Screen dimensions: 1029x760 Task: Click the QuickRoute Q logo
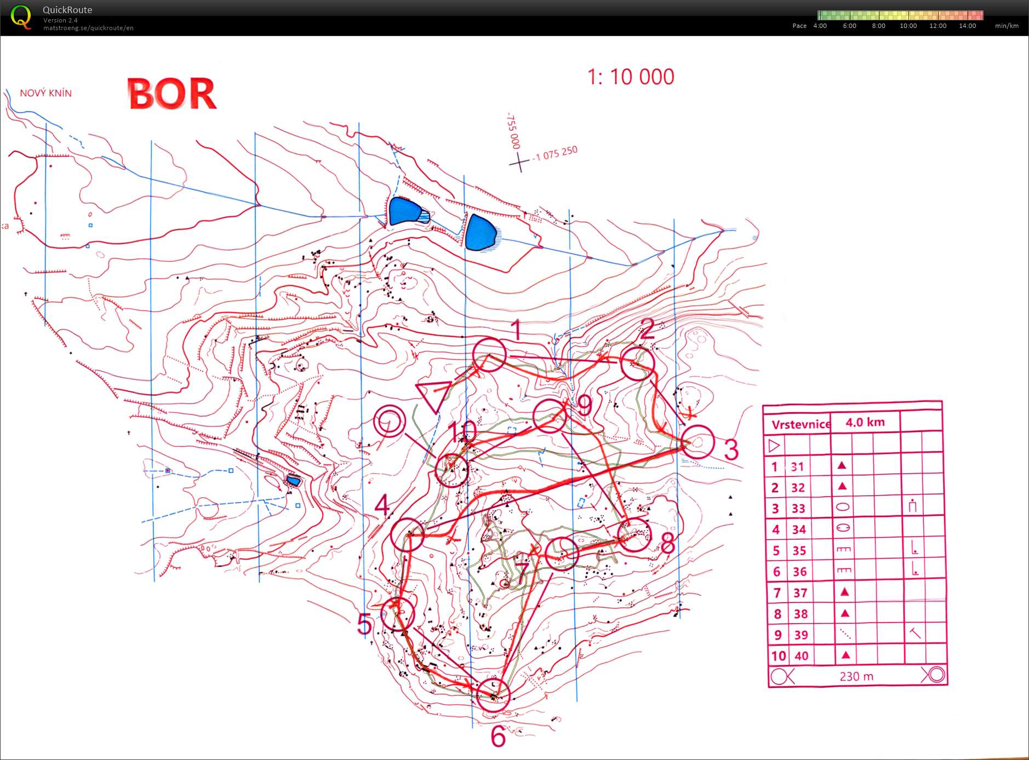[21, 17]
